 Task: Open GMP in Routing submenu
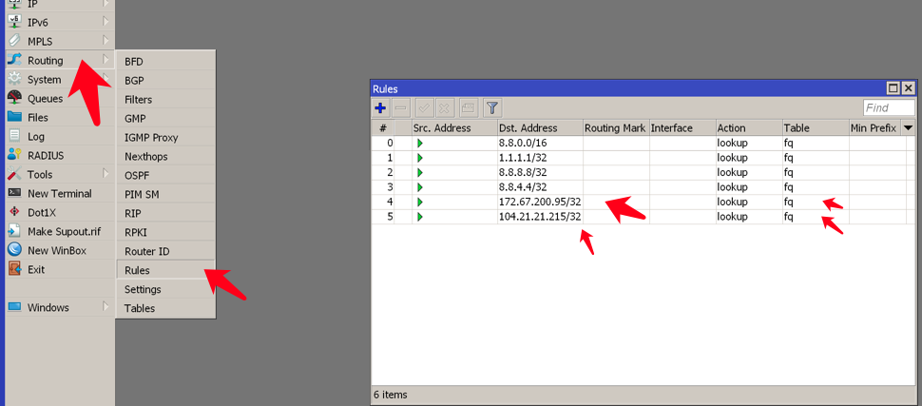[x=165, y=118]
